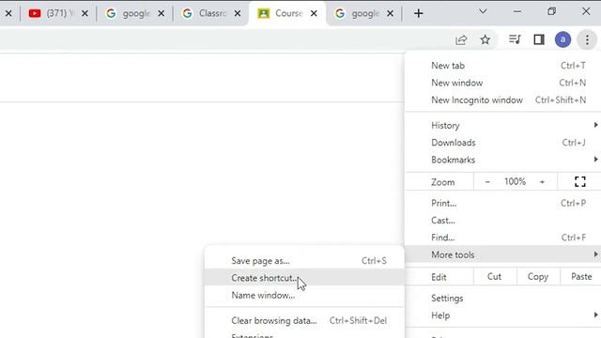Click the Copy button in Edit row
This screenshot has width=601, height=338.
(538, 277)
